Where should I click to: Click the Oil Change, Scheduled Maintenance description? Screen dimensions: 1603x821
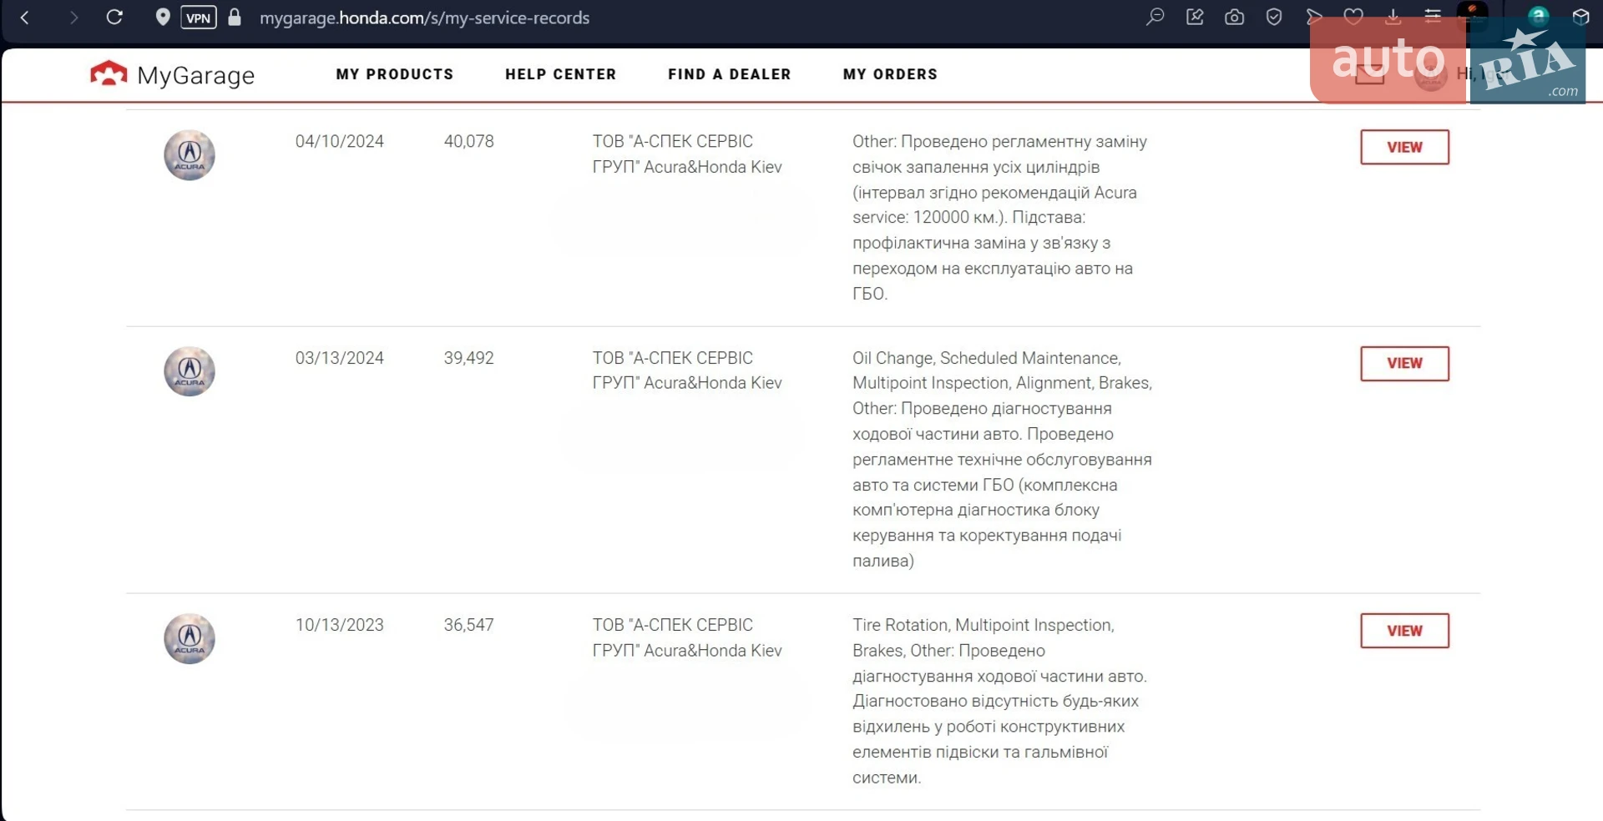[1002, 459]
